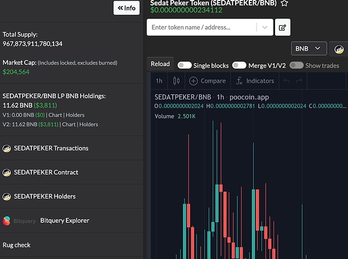348x259 pixels.
Task: Toggle the Show trades switch
Action: click(296, 66)
